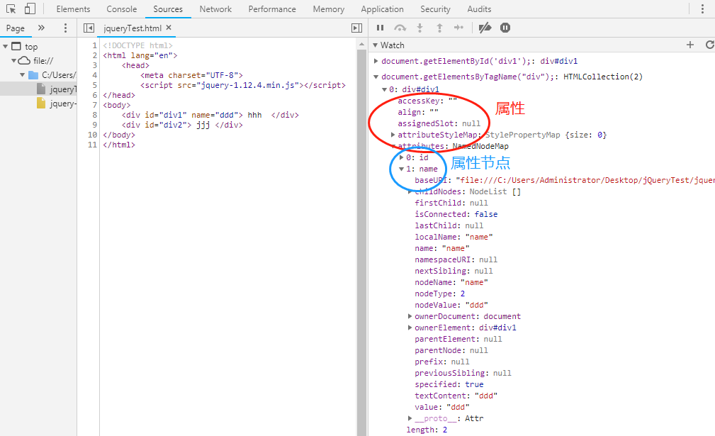Close the jqueryTest.html file tab
The height and width of the screenshot is (436, 715).
tap(169, 28)
